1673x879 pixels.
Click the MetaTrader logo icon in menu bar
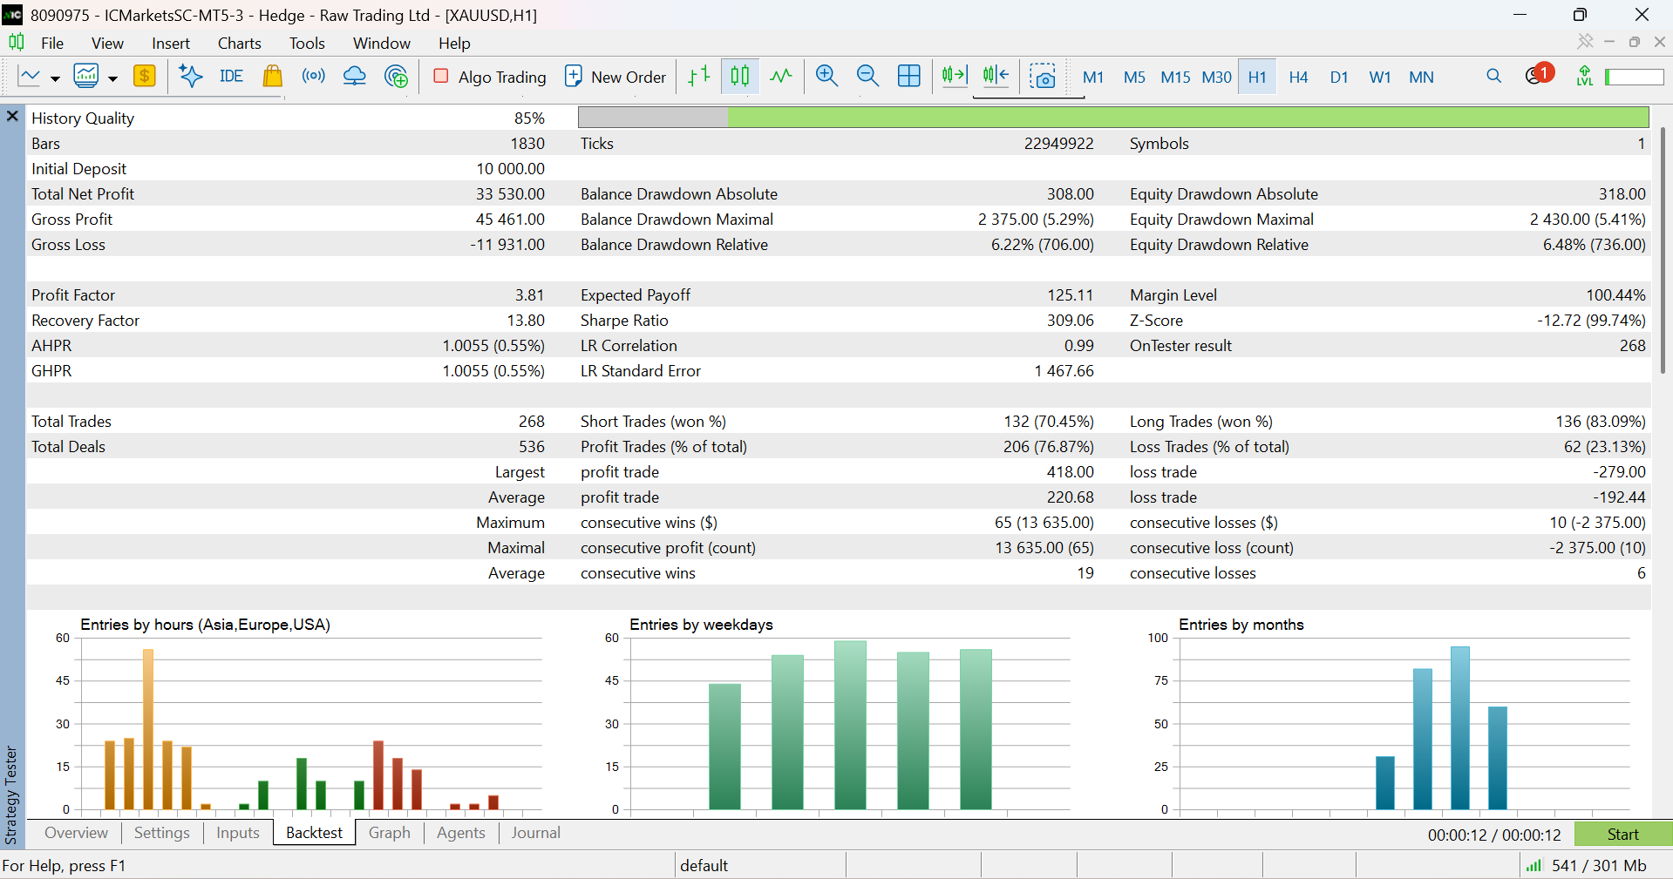(x=17, y=42)
